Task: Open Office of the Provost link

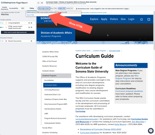Action: point(49,61)
